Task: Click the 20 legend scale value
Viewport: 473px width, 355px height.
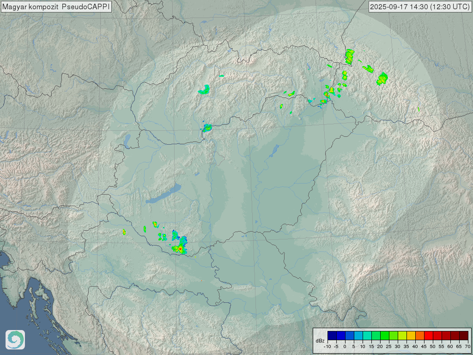Action: tap(380, 347)
